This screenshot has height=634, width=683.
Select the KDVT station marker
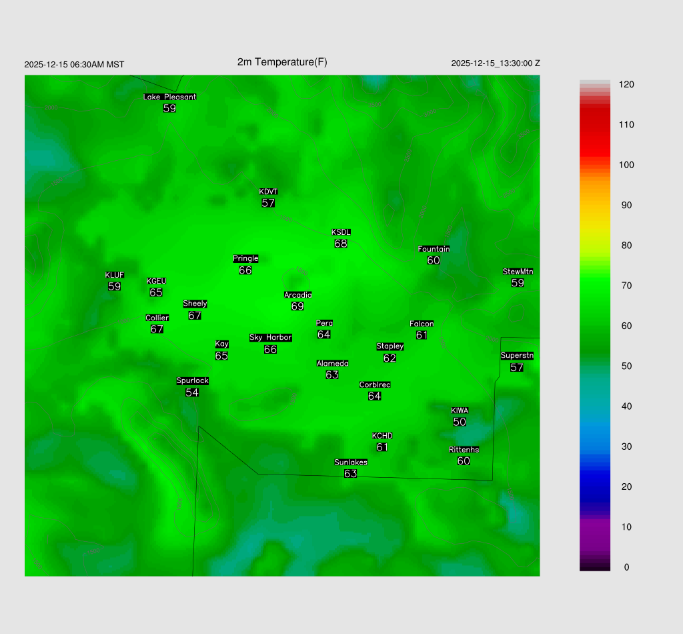pos(268,192)
